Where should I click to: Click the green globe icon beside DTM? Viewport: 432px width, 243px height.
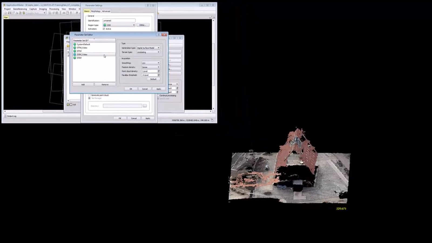click(75, 51)
